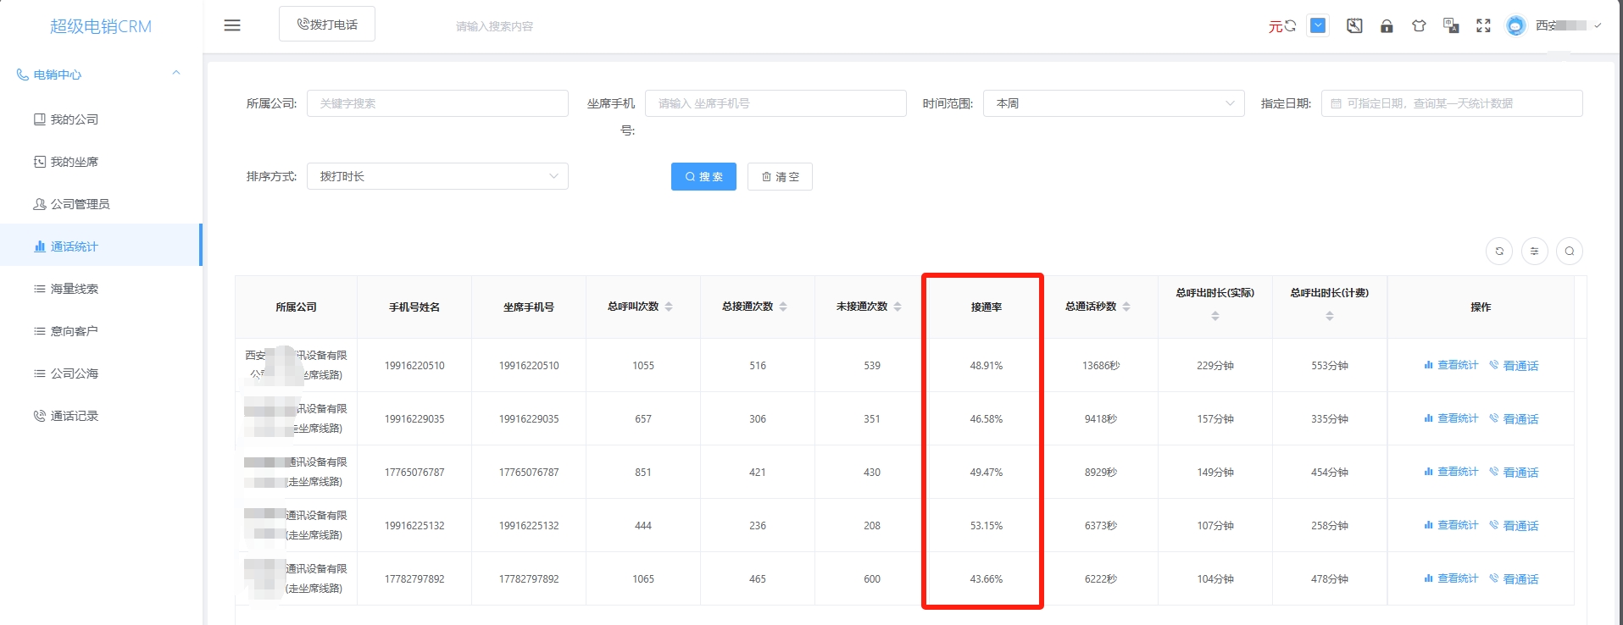Open the table column settings icon

(x=1534, y=252)
